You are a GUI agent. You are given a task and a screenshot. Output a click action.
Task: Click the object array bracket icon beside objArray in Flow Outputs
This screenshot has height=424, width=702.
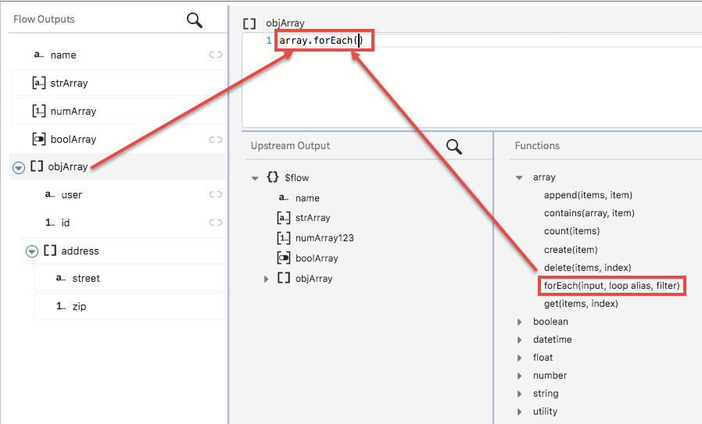point(37,166)
